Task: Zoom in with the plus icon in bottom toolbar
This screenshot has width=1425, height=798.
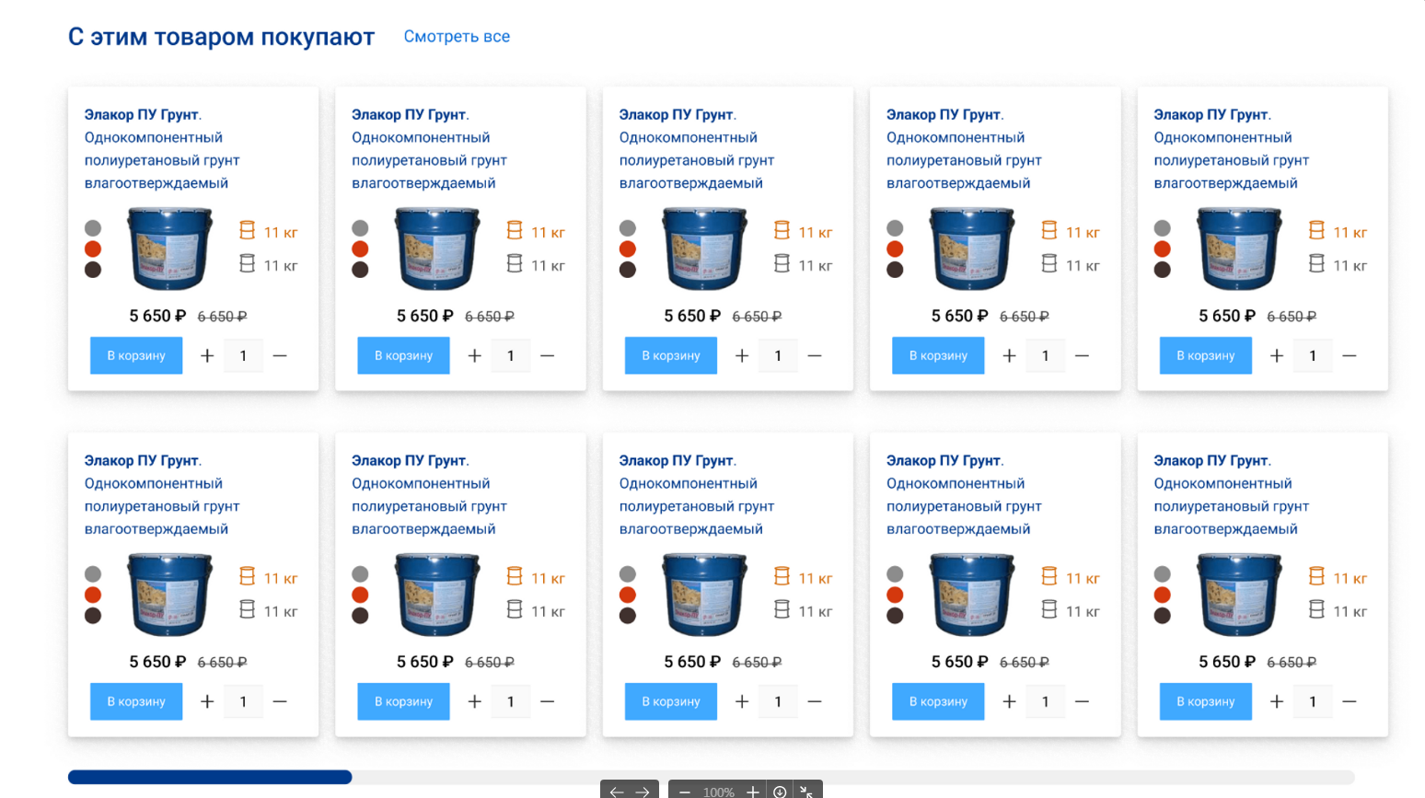Action: coord(753,792)
